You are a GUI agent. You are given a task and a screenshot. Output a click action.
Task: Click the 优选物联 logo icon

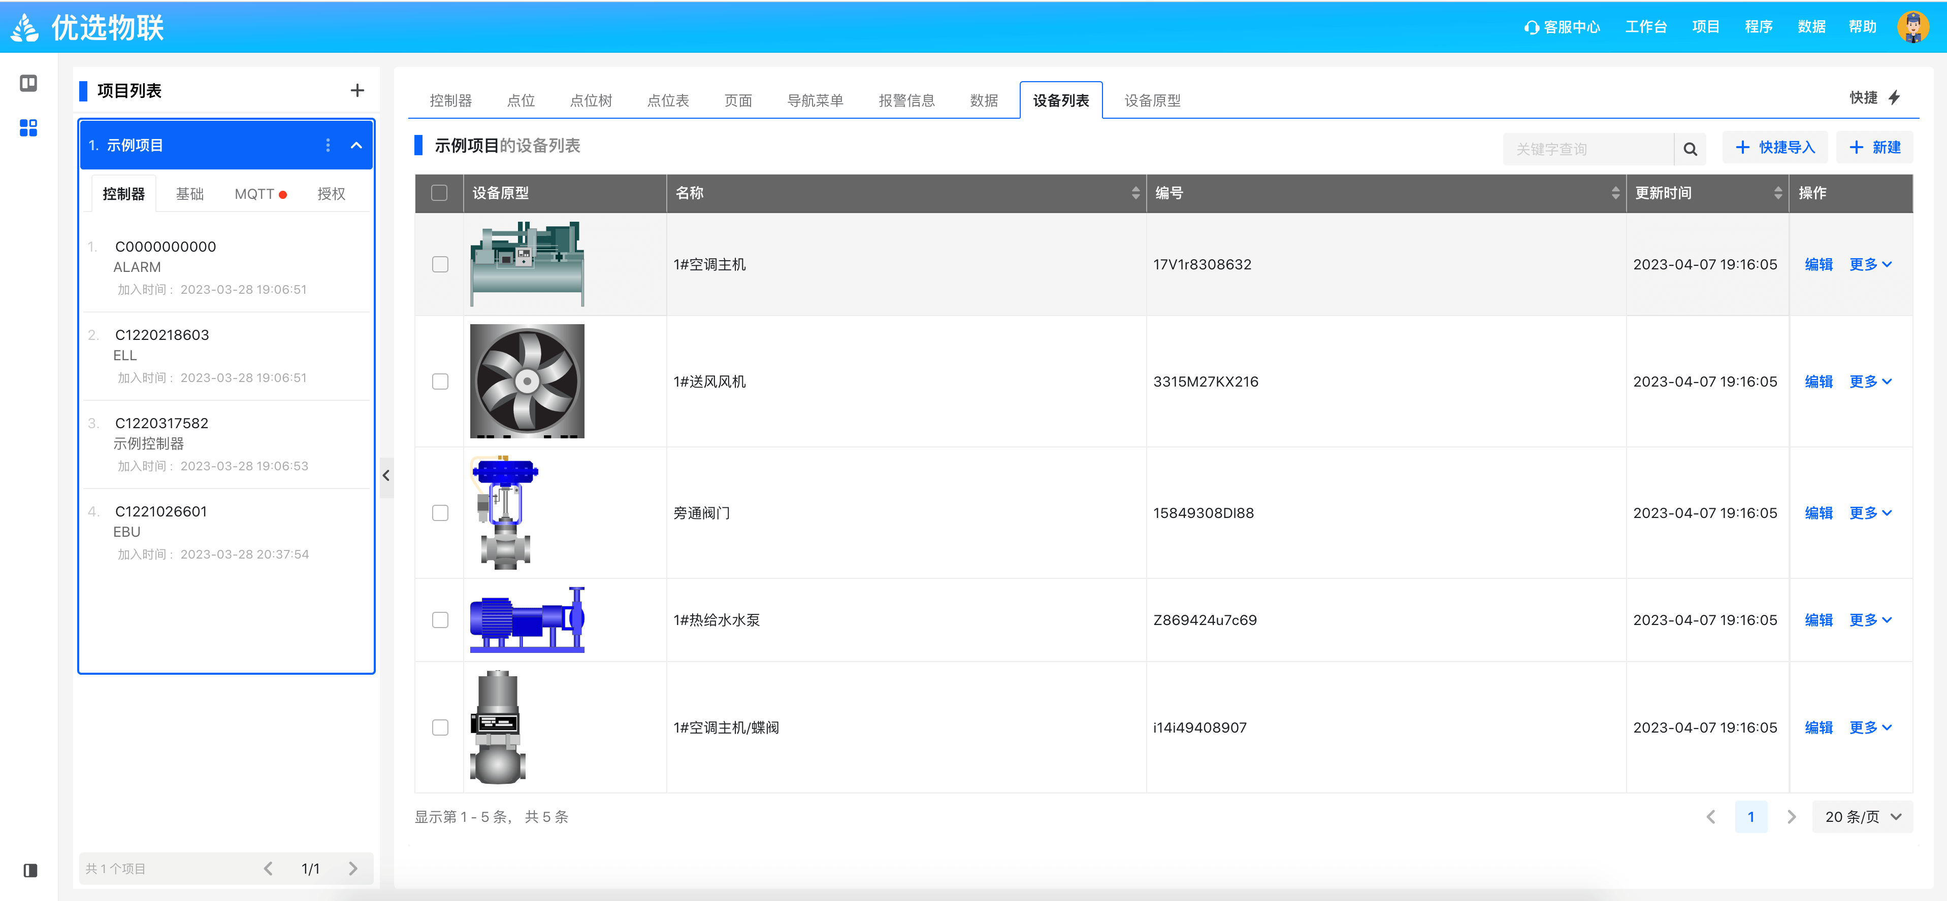click(25, 28)
